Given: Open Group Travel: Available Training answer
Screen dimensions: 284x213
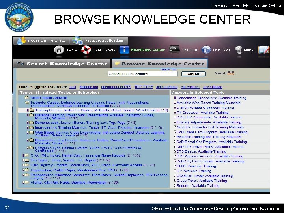Looking at the screenshot, I should [202, 181].
